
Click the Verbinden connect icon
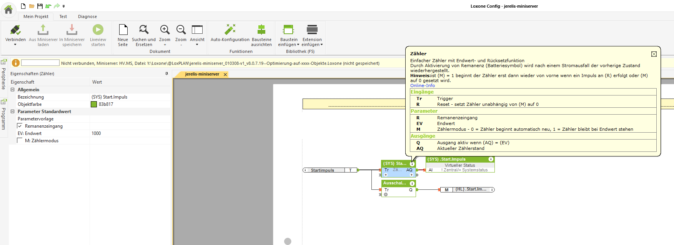[x=15, y=30]
